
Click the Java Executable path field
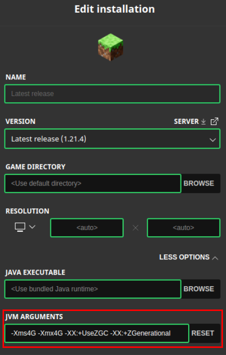93,289
